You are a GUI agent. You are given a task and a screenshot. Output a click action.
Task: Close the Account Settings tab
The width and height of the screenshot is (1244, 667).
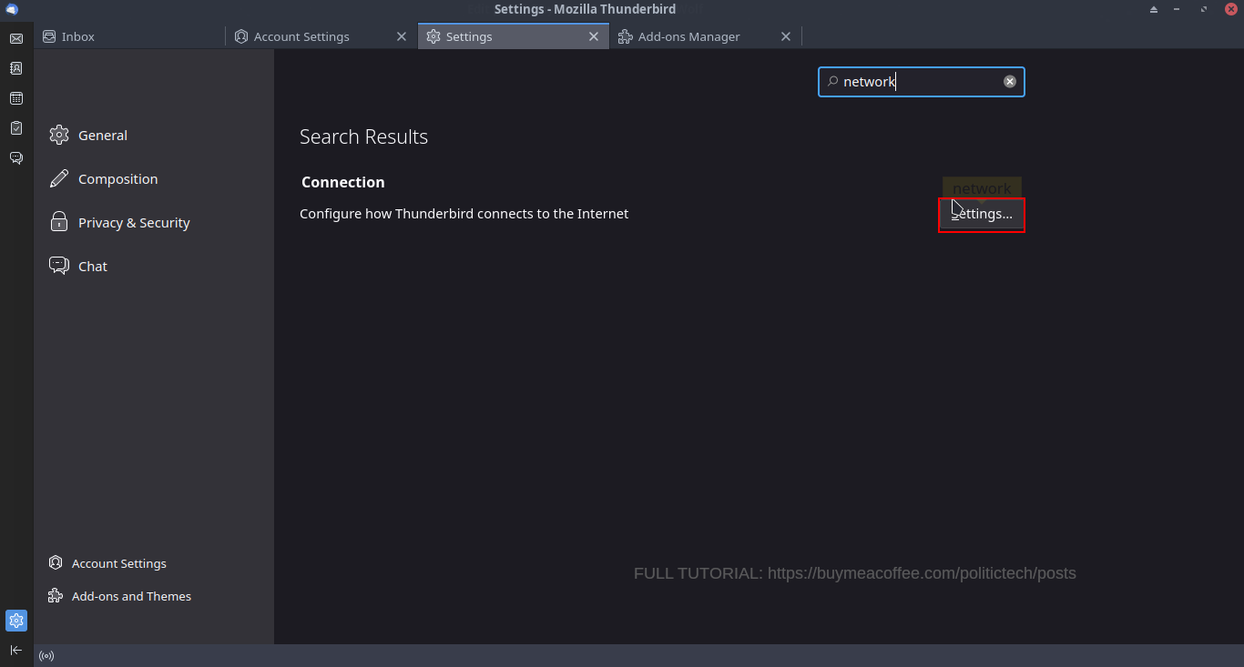click(402, 36)
